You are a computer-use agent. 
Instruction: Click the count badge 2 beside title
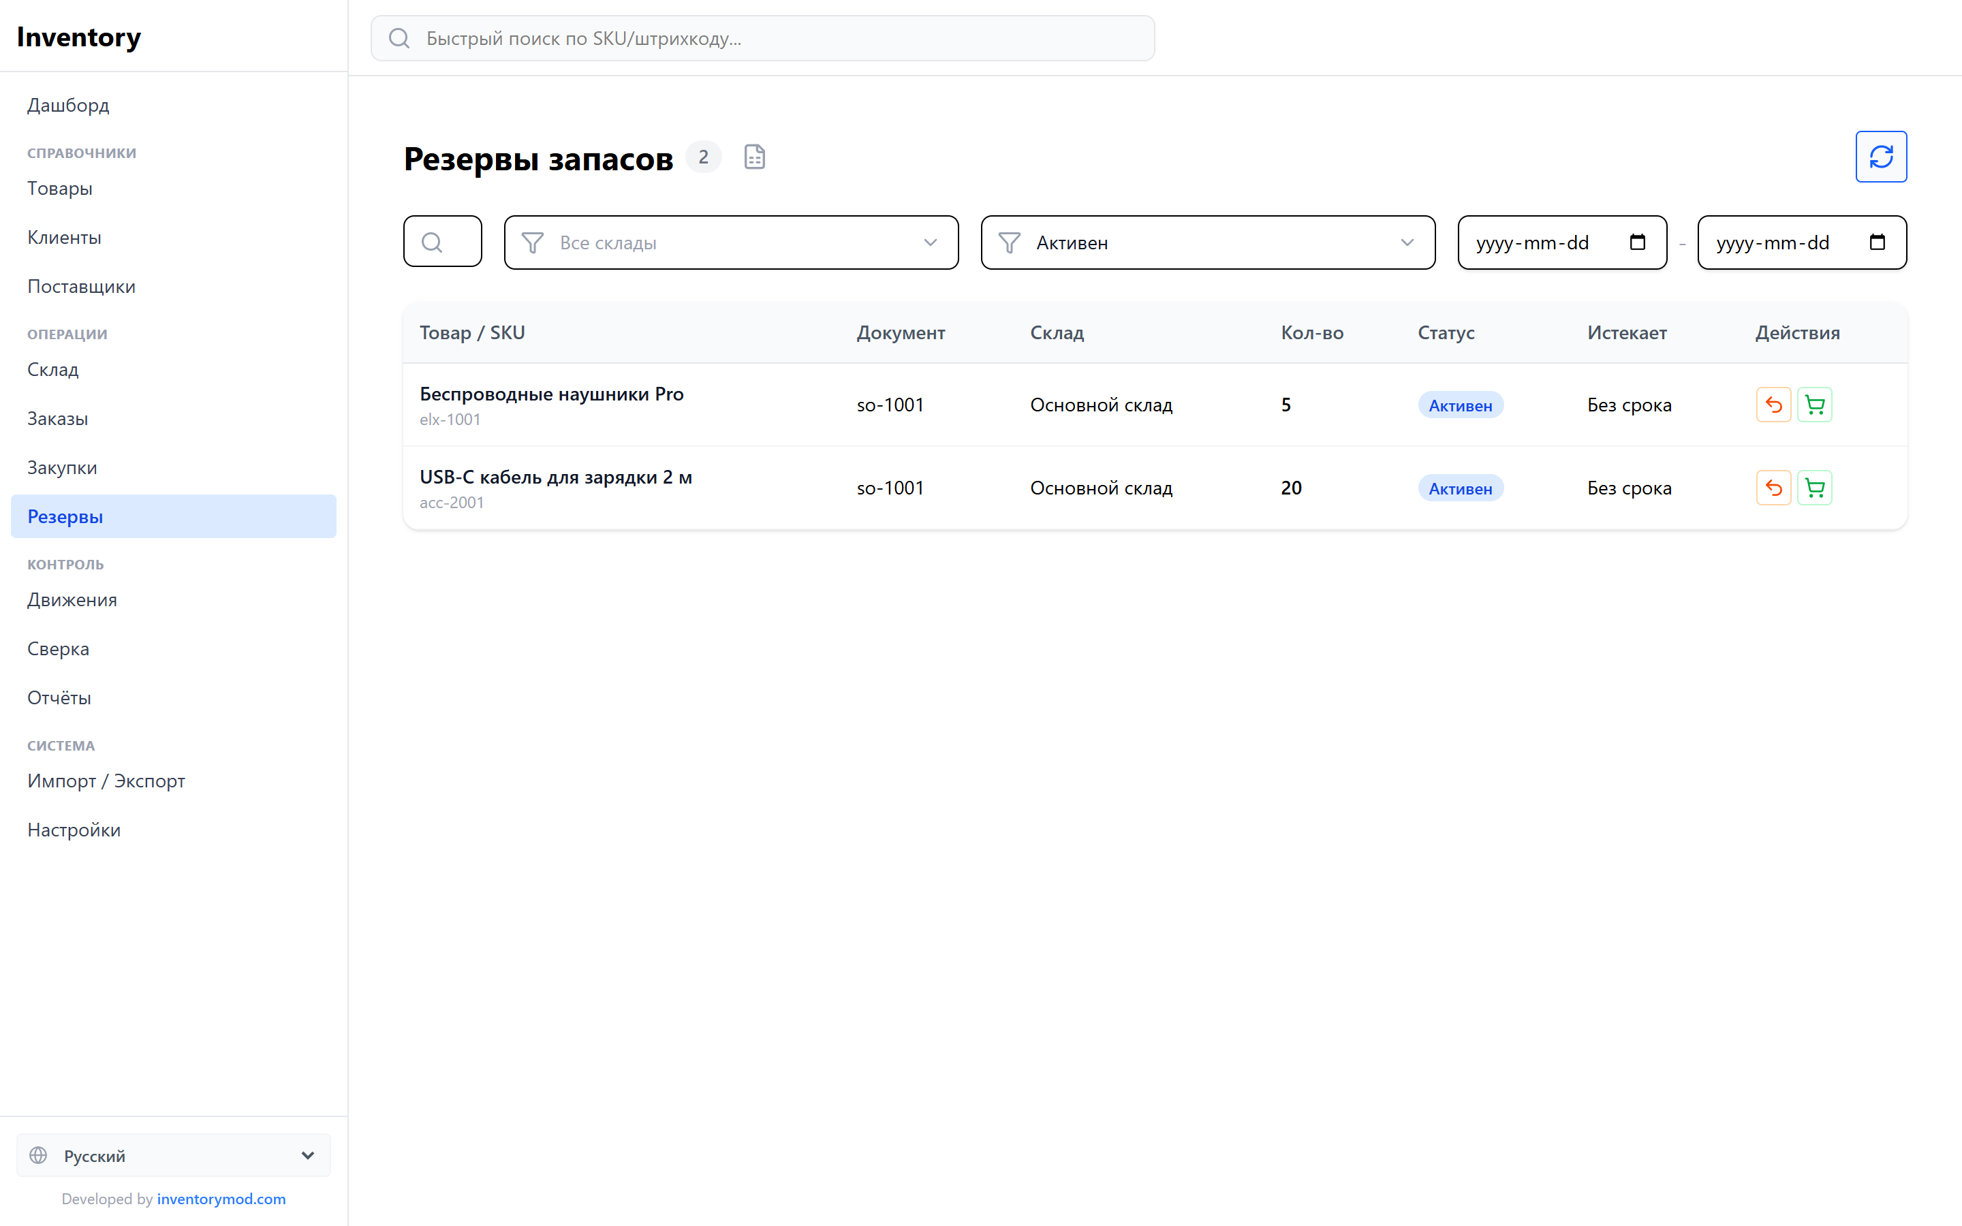[703, 157]
